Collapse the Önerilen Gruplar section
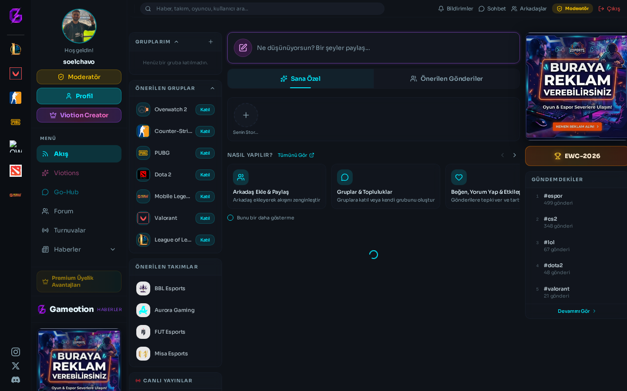The height and width of the screenshot is (391, 627). click(212, 88)
